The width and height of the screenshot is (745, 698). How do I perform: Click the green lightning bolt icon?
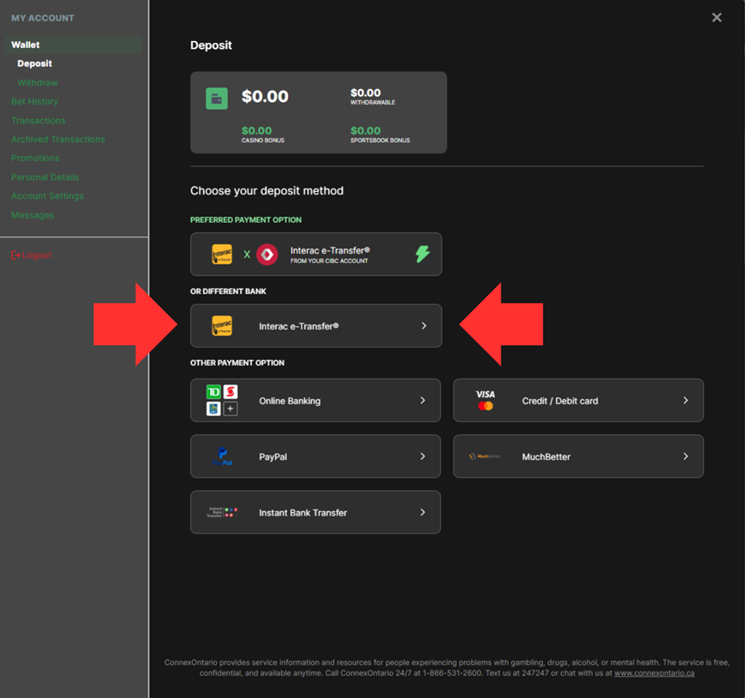coord(422,254)
